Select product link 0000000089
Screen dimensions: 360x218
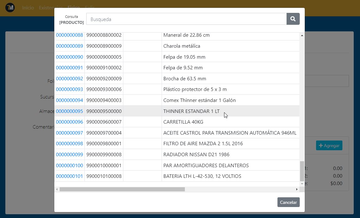tap(69, 46)
